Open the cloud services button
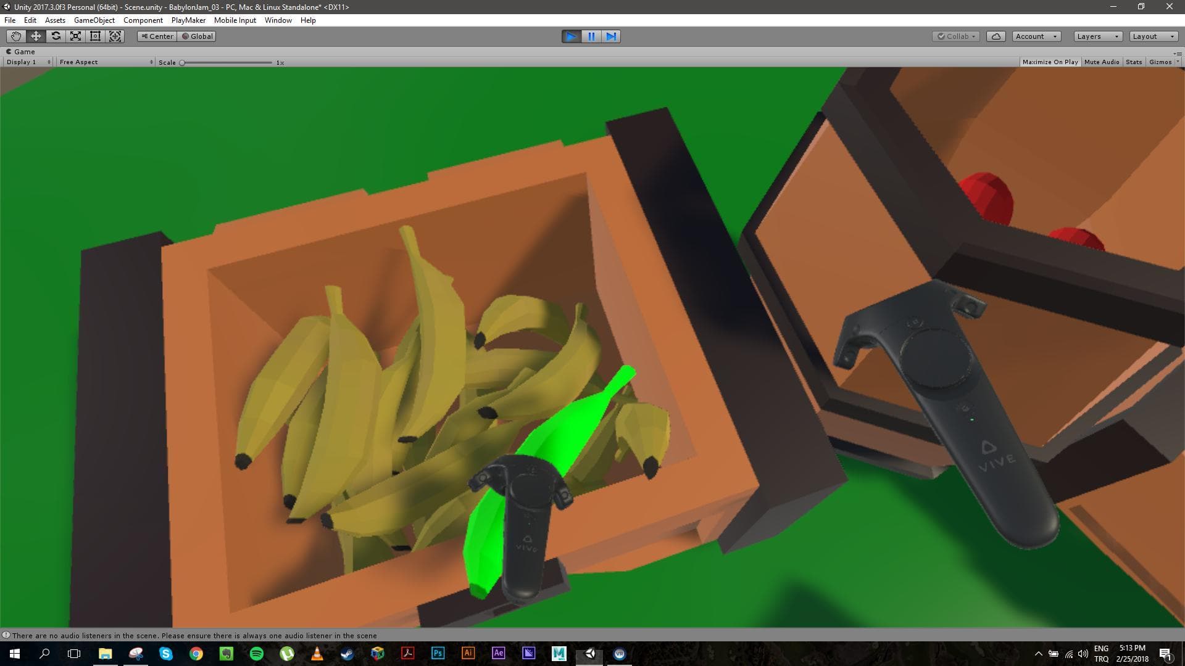This screenshot has height=666, width=1185. click(996, 36)
